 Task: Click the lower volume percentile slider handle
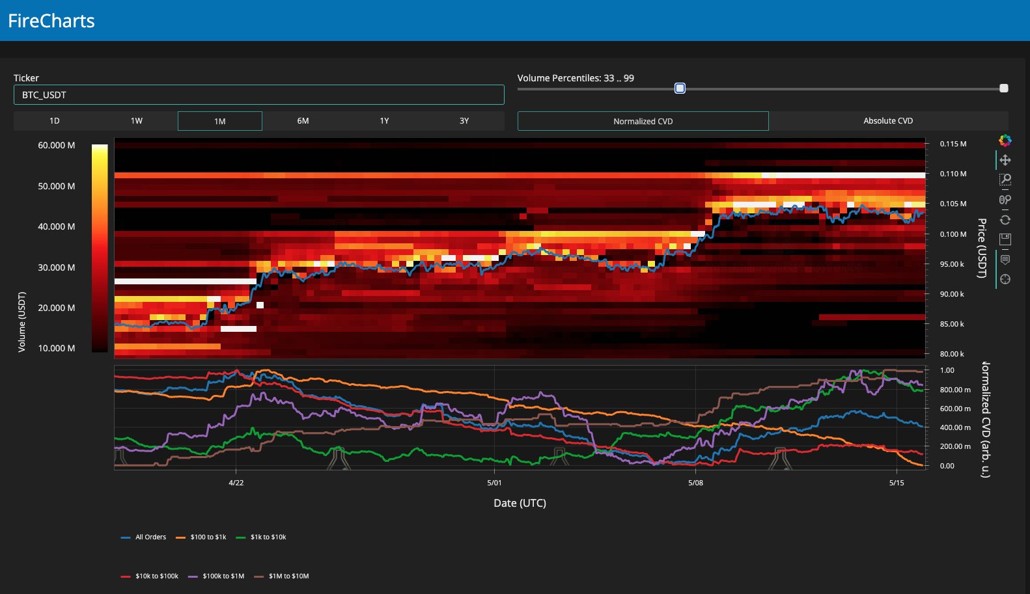[x=680, y=88]
